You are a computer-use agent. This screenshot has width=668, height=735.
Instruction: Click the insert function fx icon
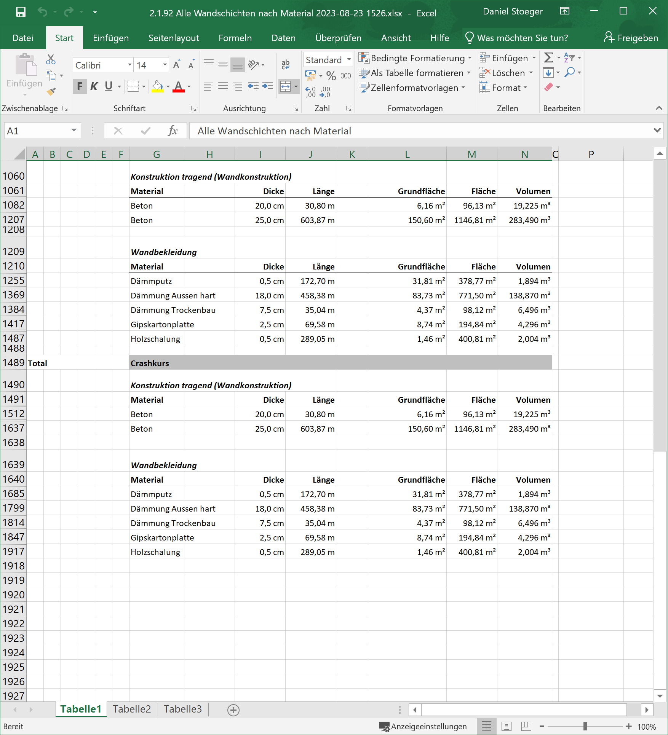(173, 131)
